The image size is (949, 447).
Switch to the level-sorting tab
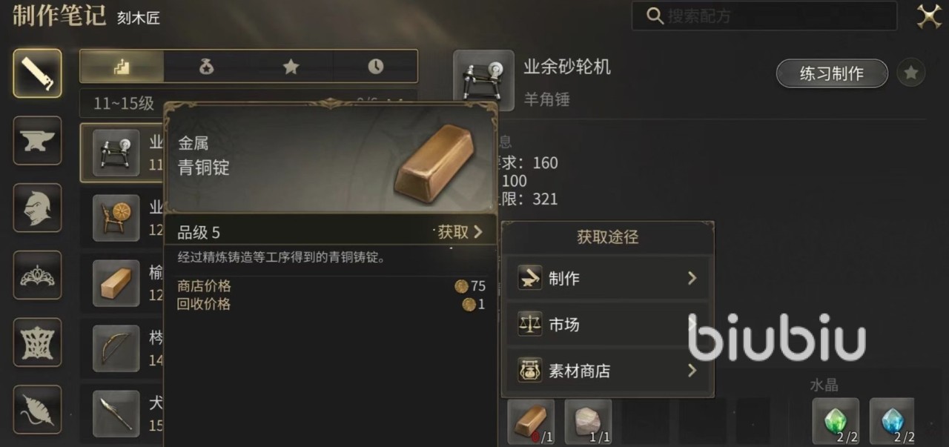(x=122, y=67)
